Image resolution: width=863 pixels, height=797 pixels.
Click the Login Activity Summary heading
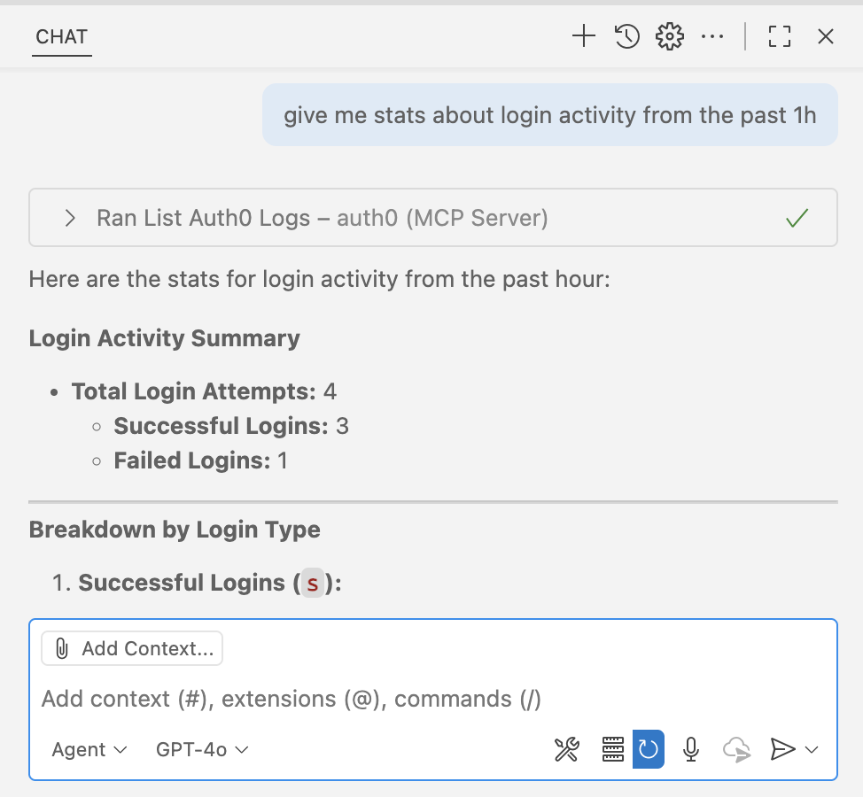click(x=165, y=337)
